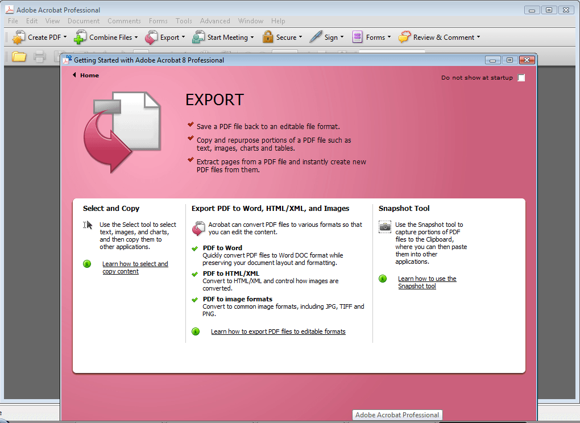Open the Tools menu
The height and width of the screenshot is (423, 580).
(x=184, y=21)
